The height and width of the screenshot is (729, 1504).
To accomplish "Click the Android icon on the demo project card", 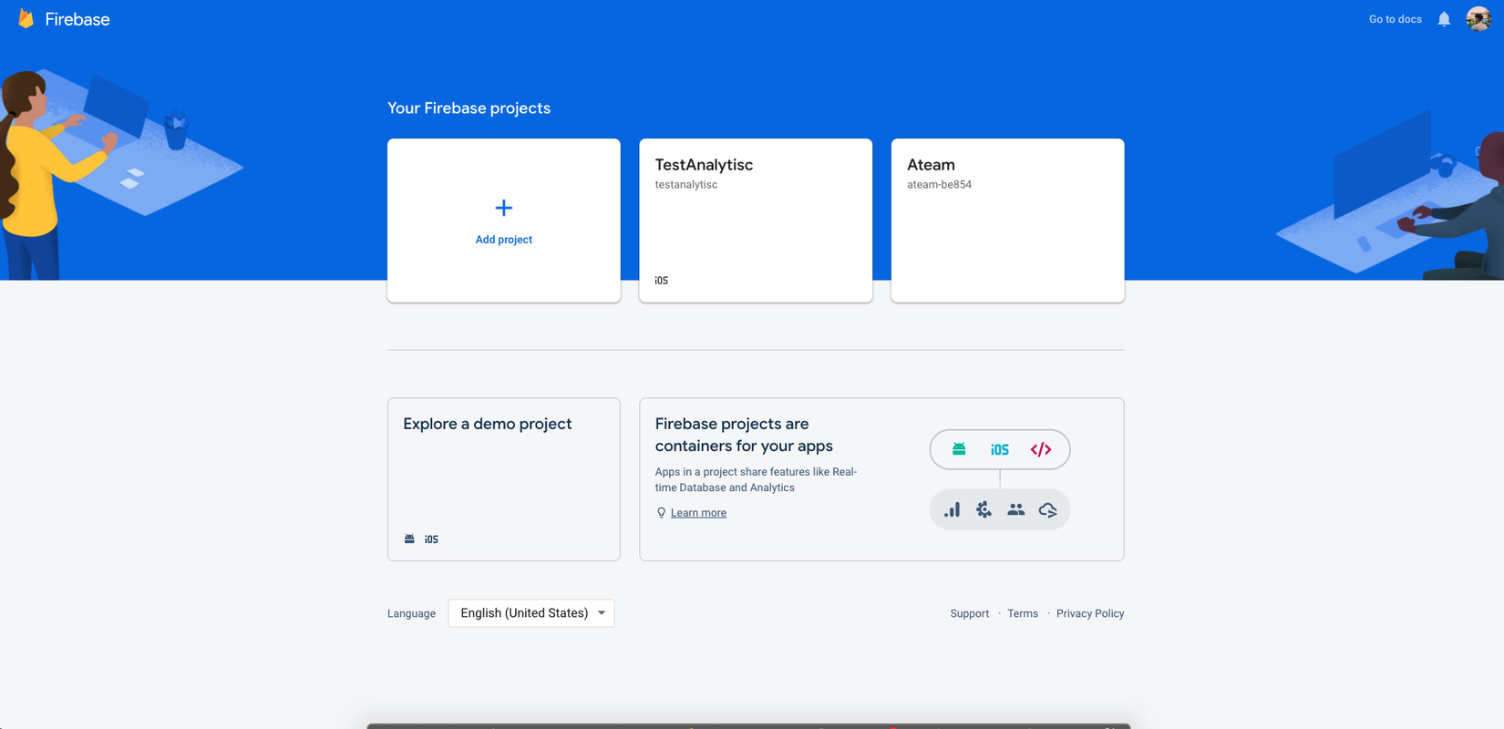I will pos(409,539).
